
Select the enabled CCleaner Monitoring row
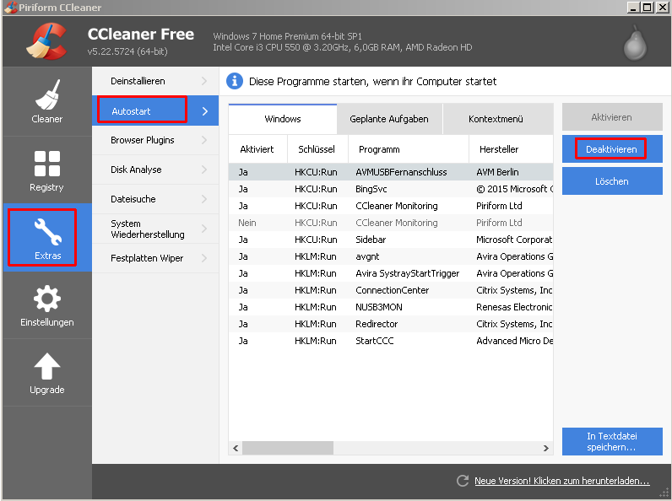click(x=391, y=206)
